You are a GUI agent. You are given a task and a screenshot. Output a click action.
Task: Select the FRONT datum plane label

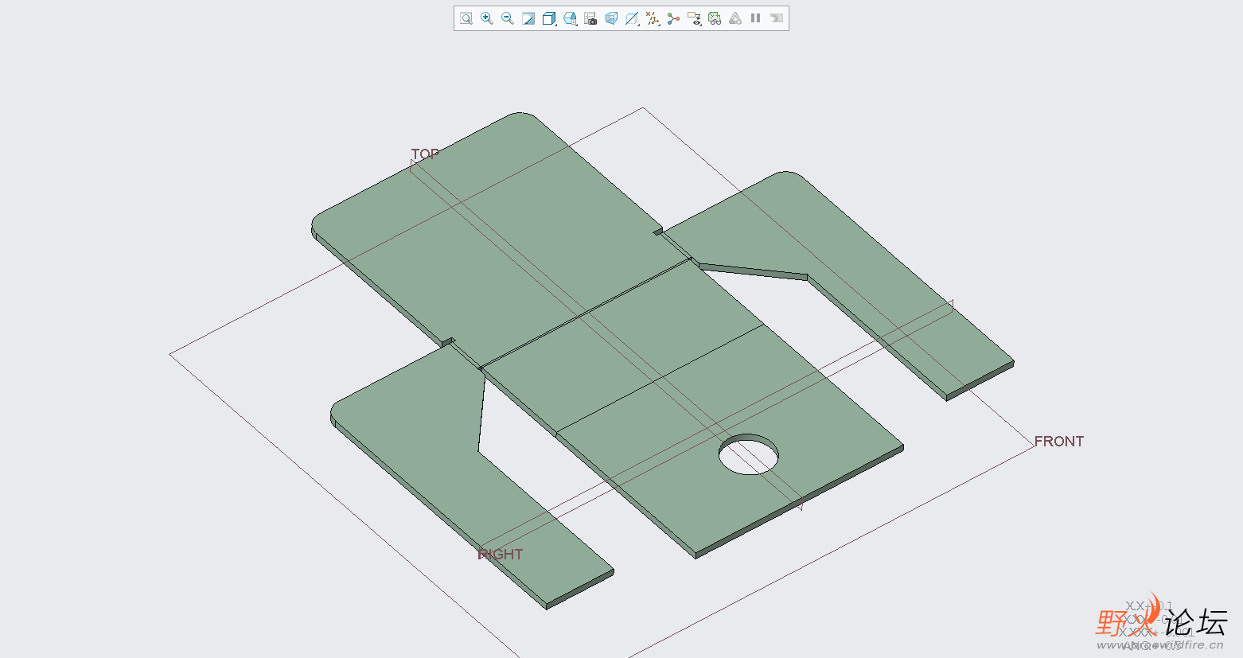pos(1059,441)
